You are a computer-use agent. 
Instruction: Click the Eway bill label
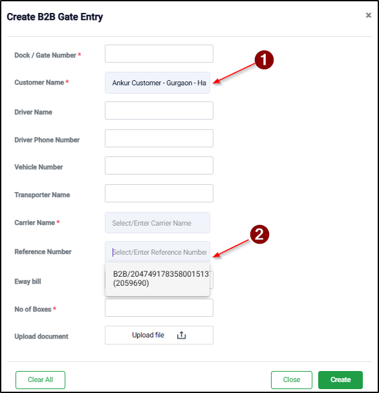(x=28, y=281)
